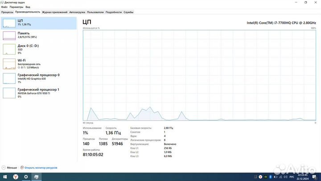Screen dimensions: 321x181
Task: Click the CPU usage graph area
Action: tap(199, 75)
